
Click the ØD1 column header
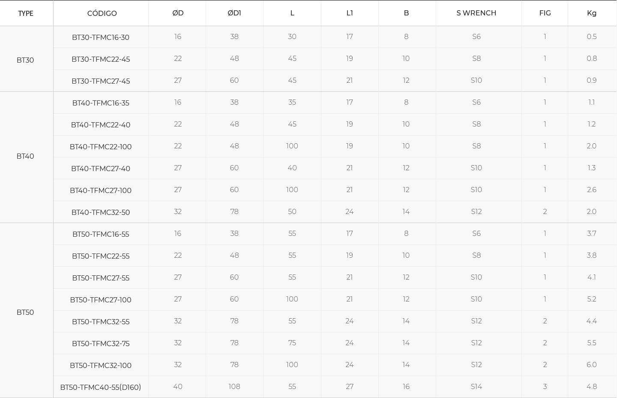234,13
